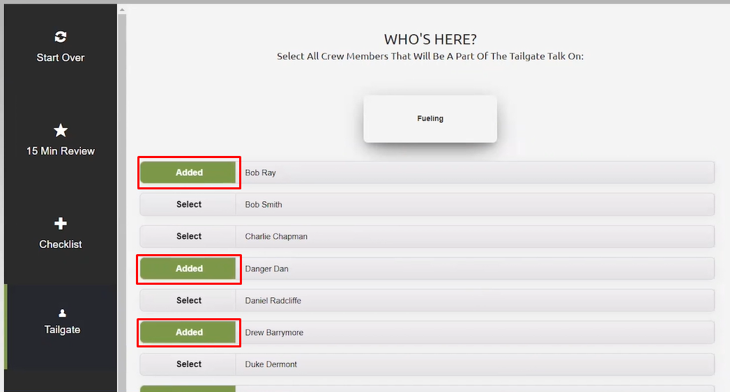Click the scrollbar up arrow
The image size is (730, 392).
[x=122, y=9]
